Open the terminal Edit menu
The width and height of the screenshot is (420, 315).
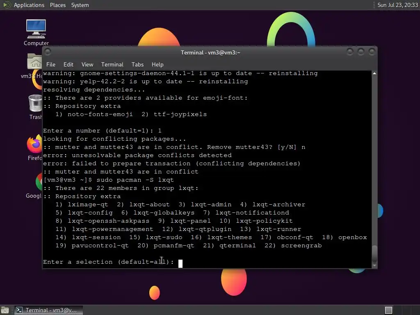(x=68, y=64)
